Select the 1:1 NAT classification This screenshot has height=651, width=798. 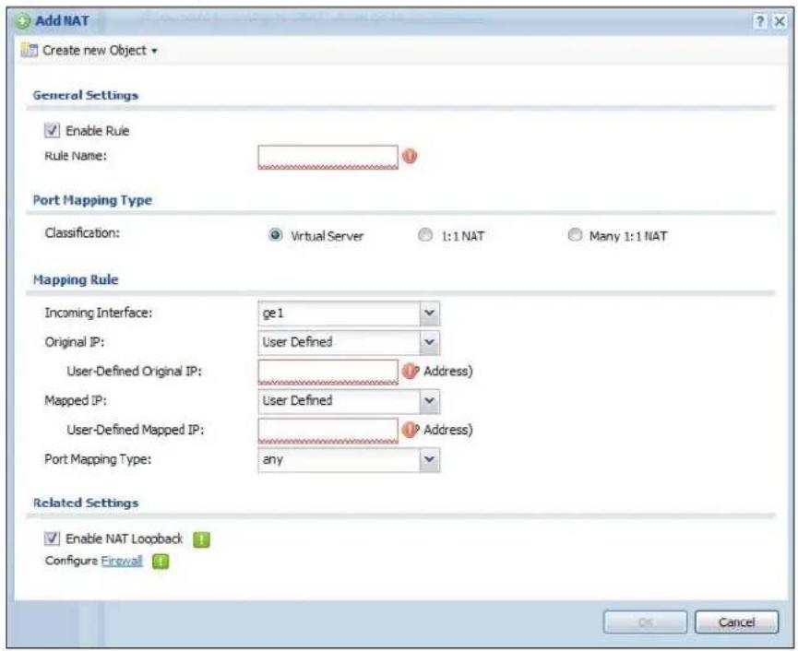point(425,235)
